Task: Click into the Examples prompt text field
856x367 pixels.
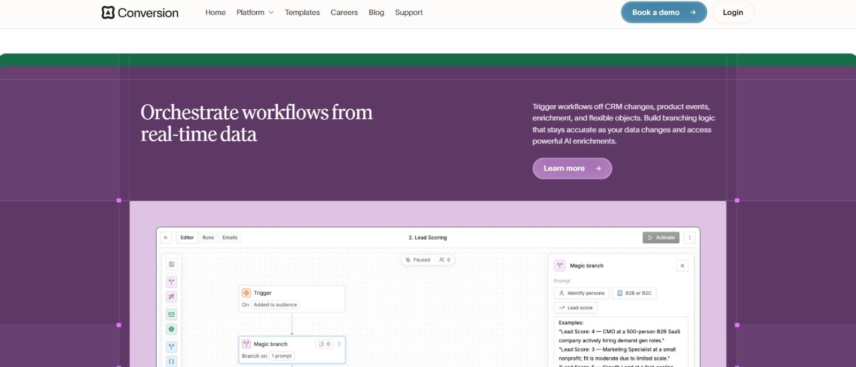Action: click(621, 342)
